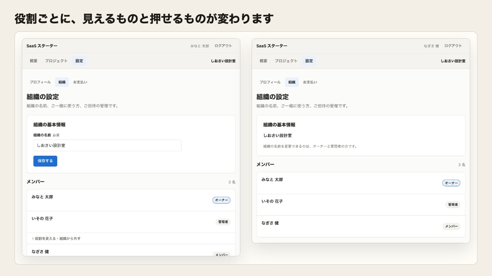
Task: Select member いその 花子 in right window list
Action: (x=272, y=201)
